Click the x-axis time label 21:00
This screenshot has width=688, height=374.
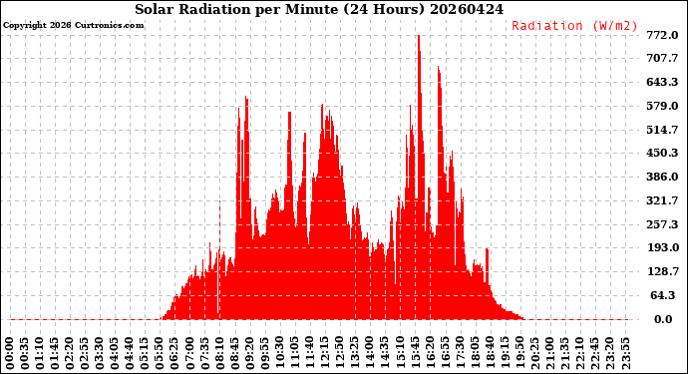(550, 354)
